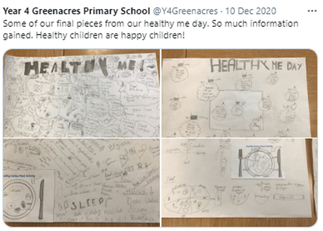Open the photo containing the SLEEP lettering
This screenshot has width=323, height=231.
[x=81, y=183]
